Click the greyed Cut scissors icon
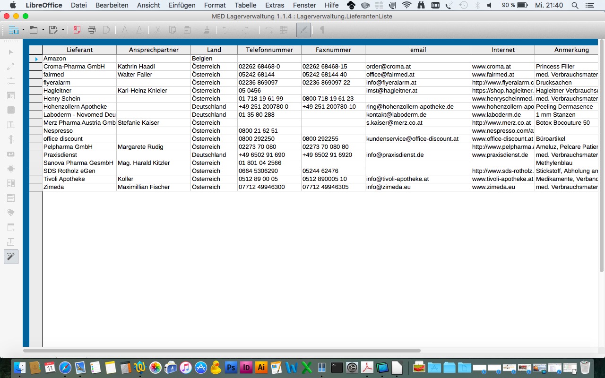This screenshot has width=605, height=378. click(x=158, y=30)
